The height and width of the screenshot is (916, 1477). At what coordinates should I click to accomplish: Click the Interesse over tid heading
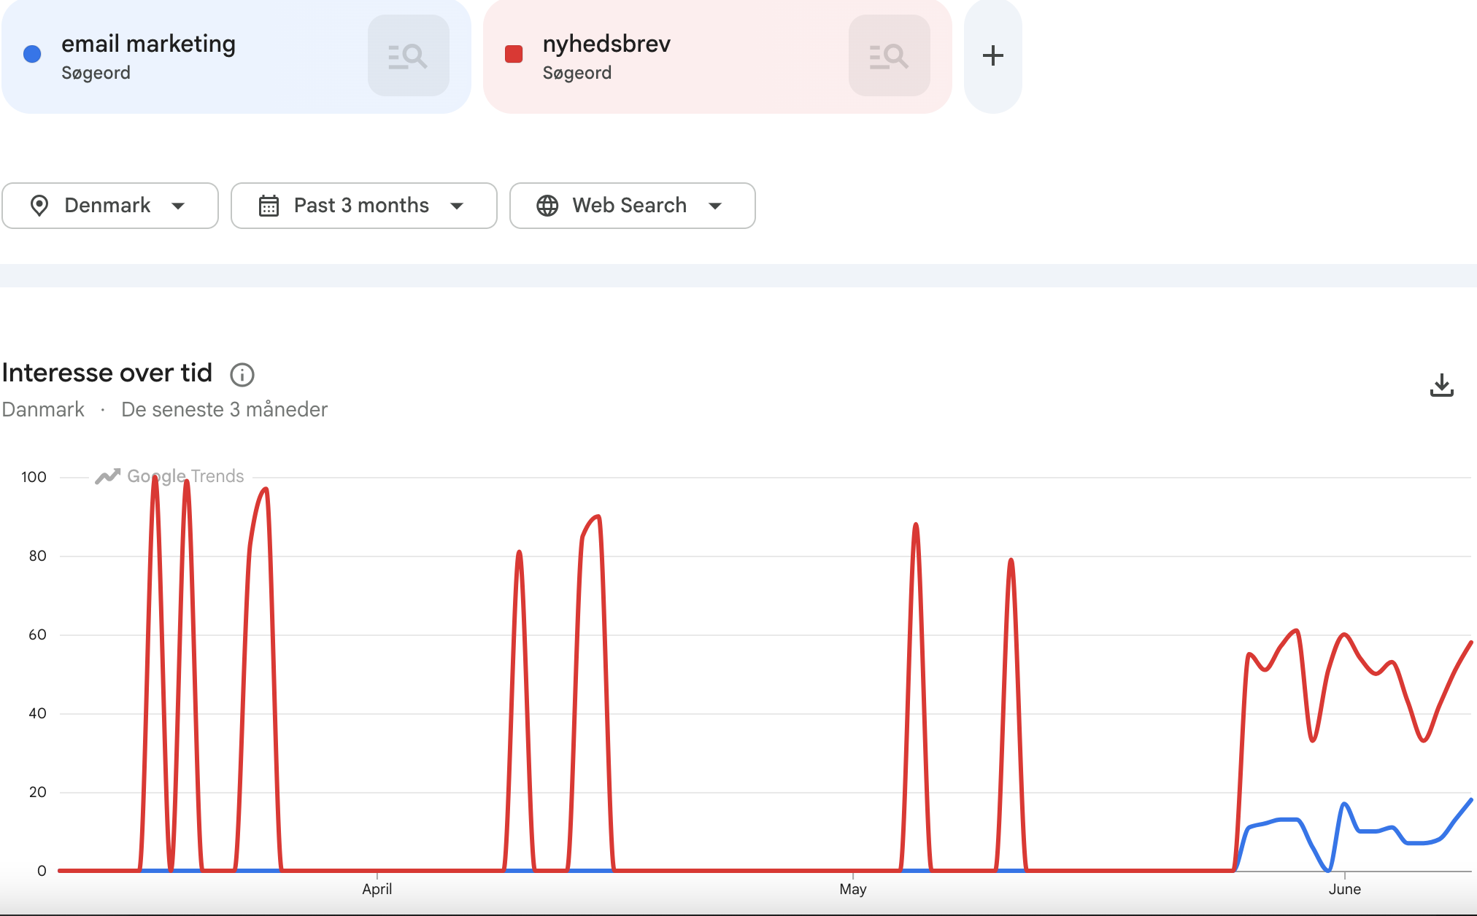[x=107, y=373]
